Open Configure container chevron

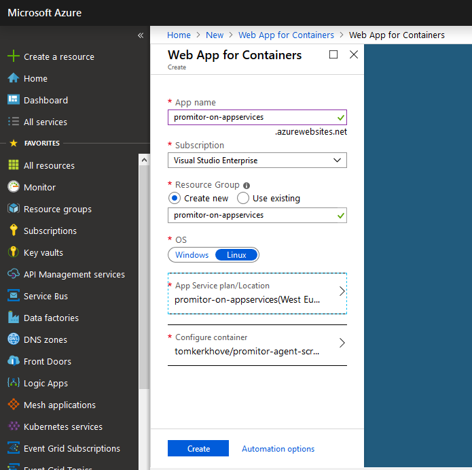pos(342,343)
